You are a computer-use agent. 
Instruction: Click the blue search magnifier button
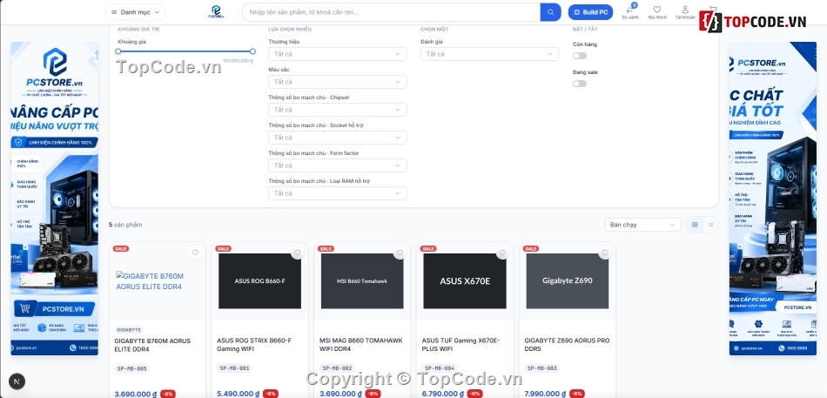[551, 12]
